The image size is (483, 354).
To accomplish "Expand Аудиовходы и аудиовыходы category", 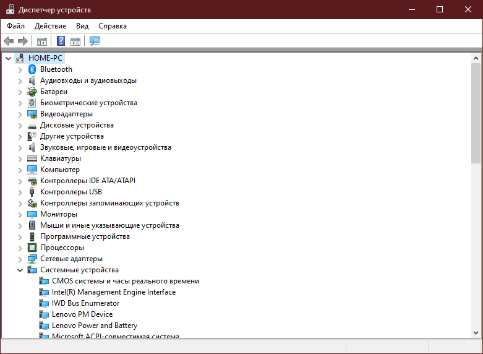I will tap(20, 81).
